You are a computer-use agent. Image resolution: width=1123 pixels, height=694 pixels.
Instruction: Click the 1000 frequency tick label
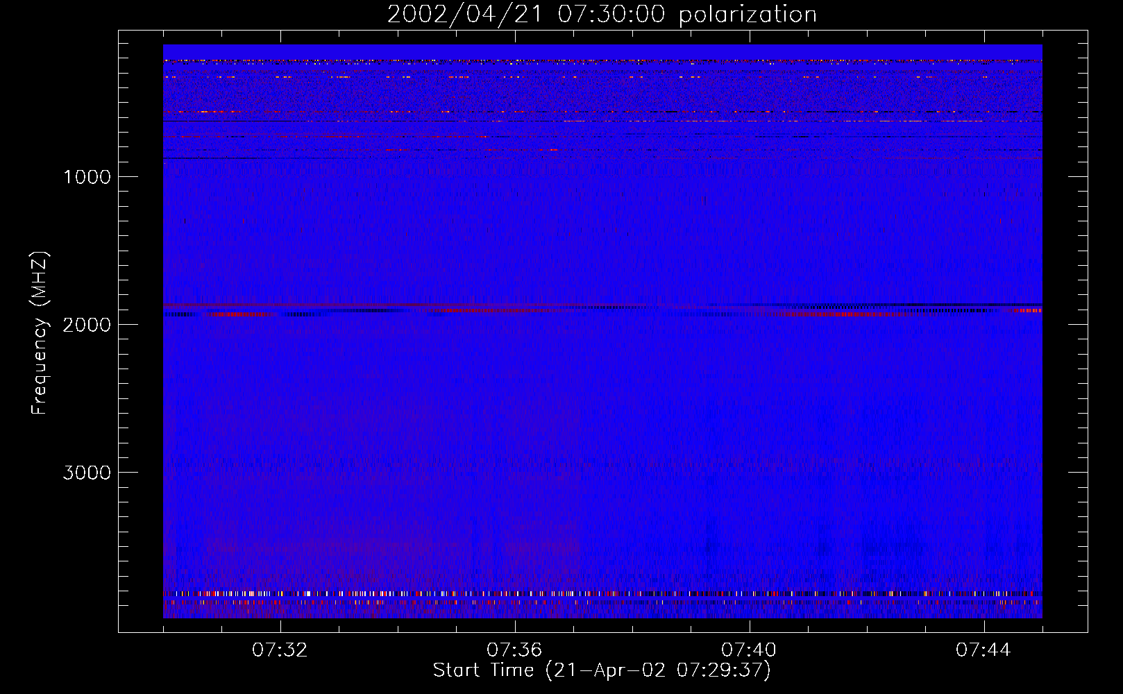[x=87, y=177]
